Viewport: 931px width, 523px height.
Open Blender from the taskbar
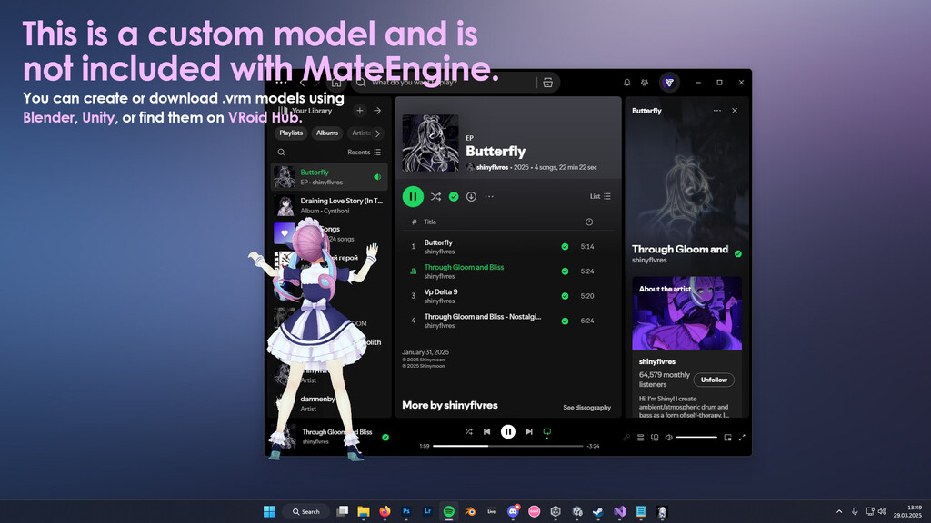(470, 511)
